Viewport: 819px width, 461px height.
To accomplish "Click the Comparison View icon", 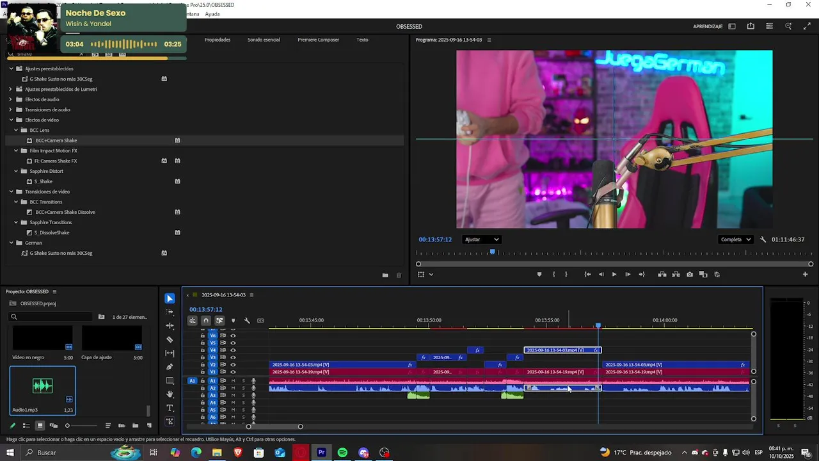I will 703,274.
